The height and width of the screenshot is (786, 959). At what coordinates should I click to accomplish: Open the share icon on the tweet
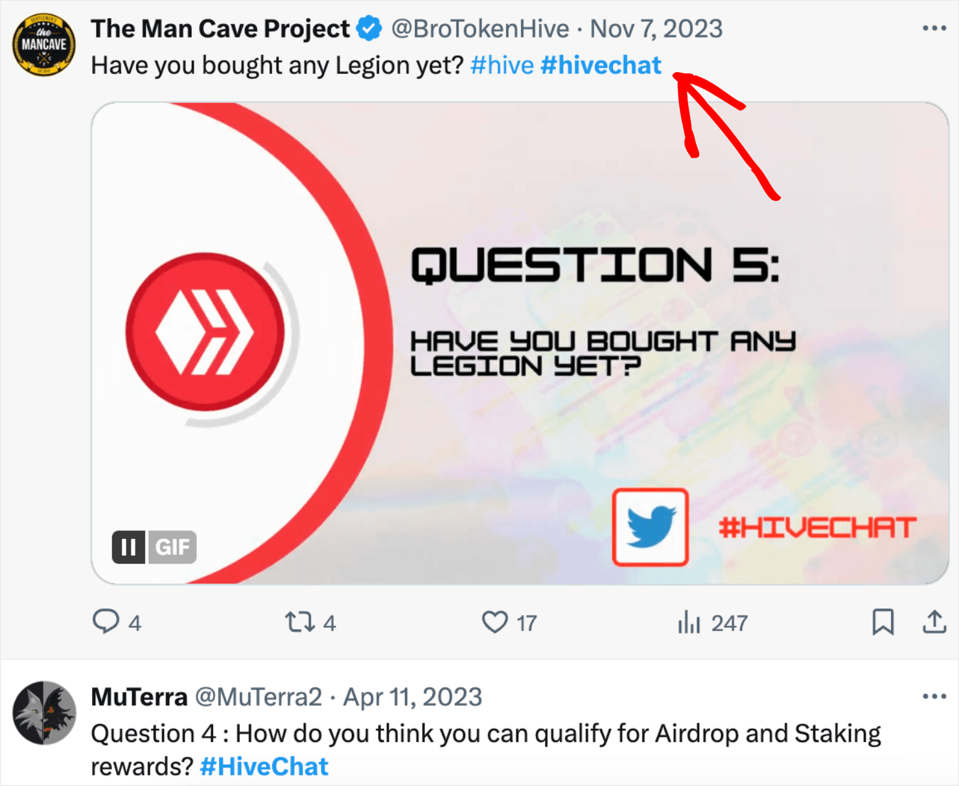click(934, 622)
